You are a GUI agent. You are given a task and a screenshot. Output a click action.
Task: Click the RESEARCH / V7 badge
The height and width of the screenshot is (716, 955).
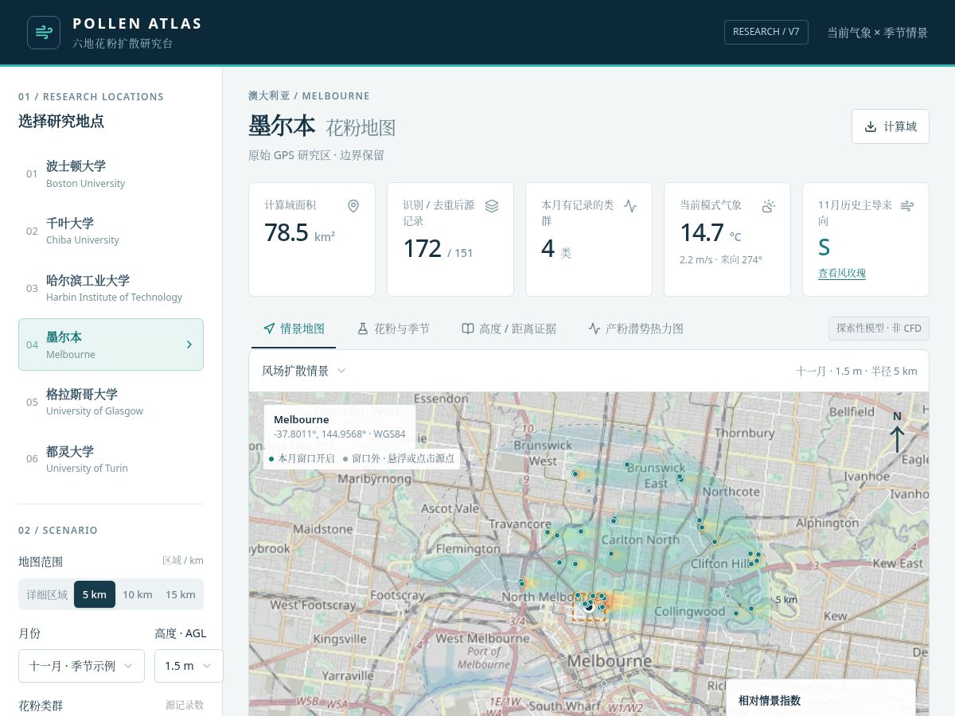click(x=766, y=32)
